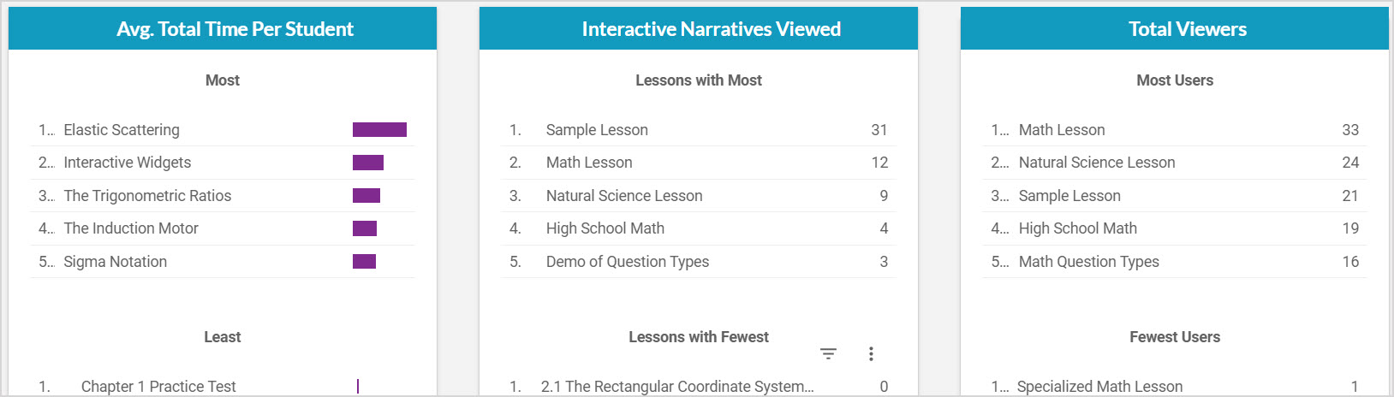Click Math Lesson in Total Viewers

tap(1062, 130)
